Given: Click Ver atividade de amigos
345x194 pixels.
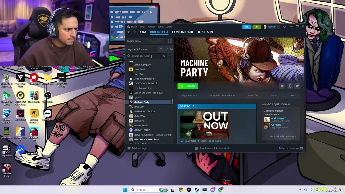Looking at the screenshot, I should [x=283, y=136].
